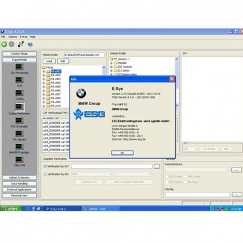
Task: Click the Windows start button
Action: click(11, 209)
